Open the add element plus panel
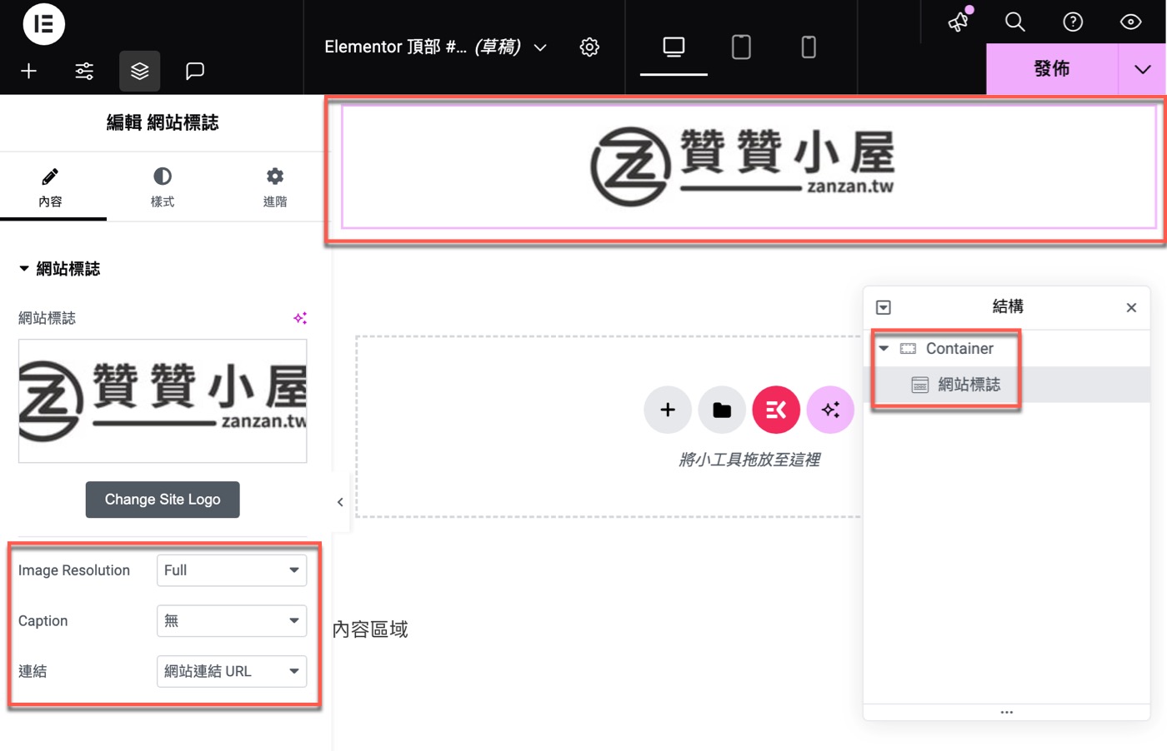The image size is (1167, 751). [x=28, y=71]
